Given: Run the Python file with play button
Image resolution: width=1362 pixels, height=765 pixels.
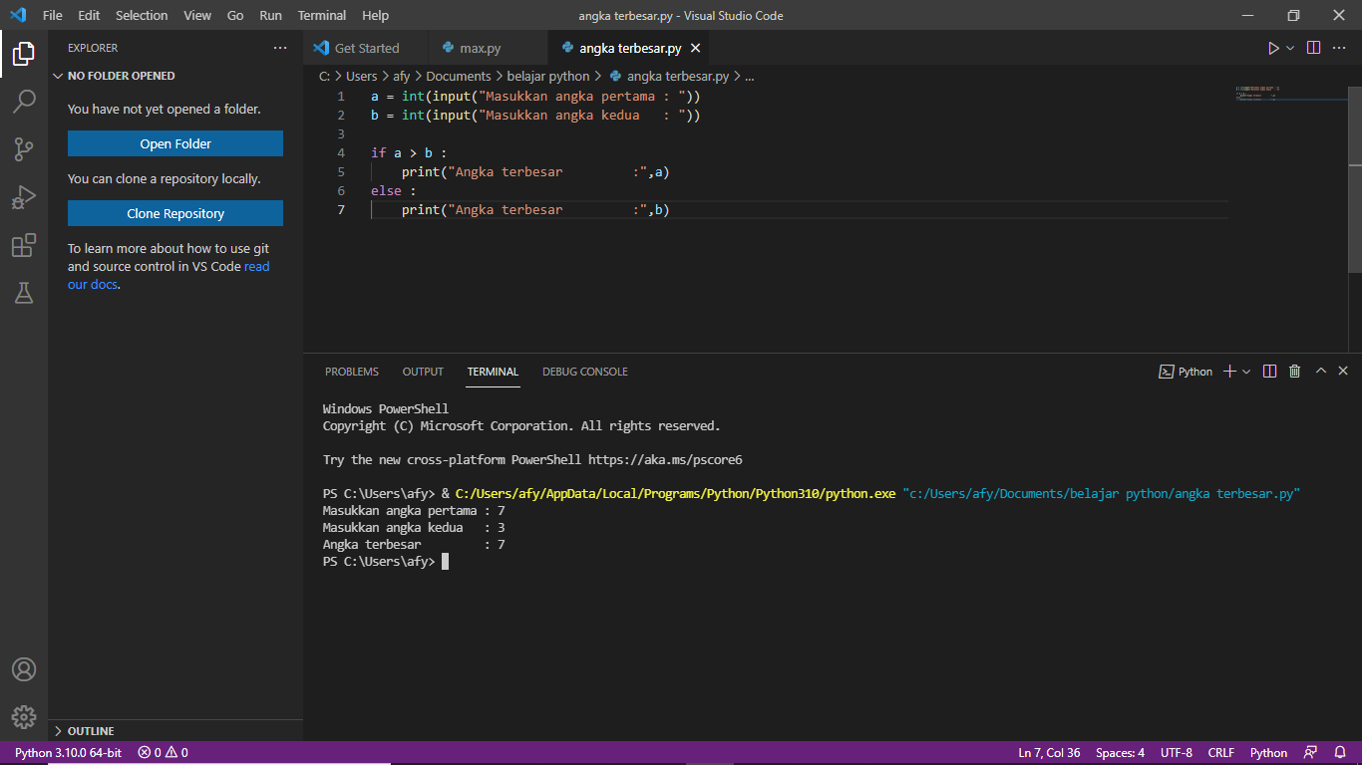Looking at the screenshot, I should pos(1273,48).
